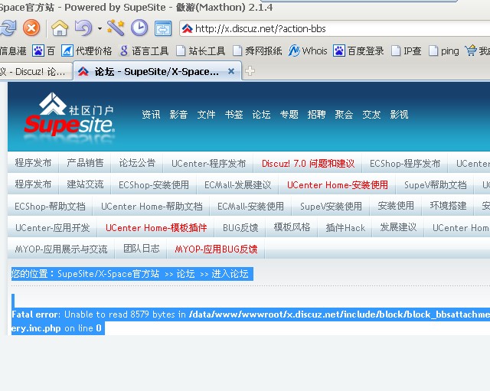Open the 影音 navigation item
The image size is (490, 391).
pyautogui.click(x=178, y=115)
